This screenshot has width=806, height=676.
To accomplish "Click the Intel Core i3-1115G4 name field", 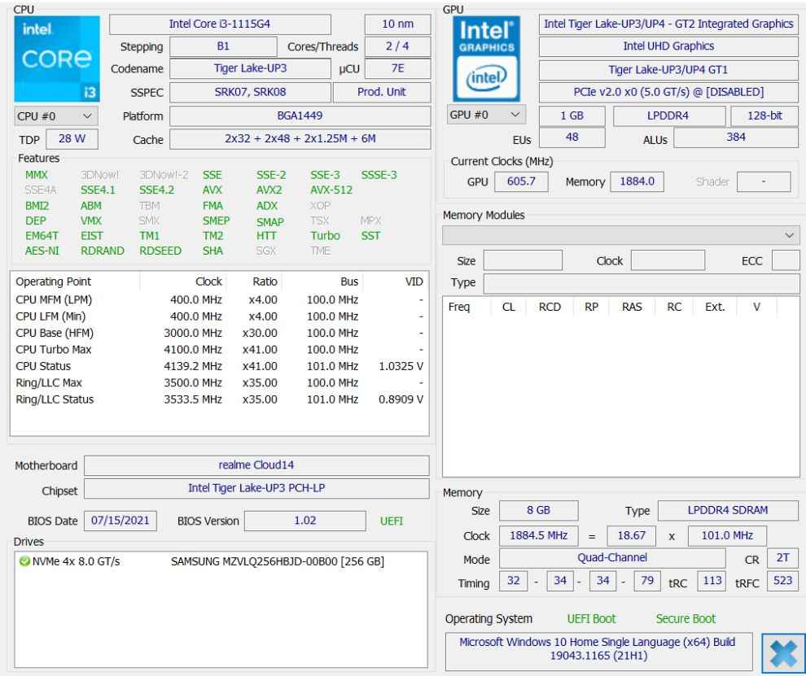I will 220,24.
